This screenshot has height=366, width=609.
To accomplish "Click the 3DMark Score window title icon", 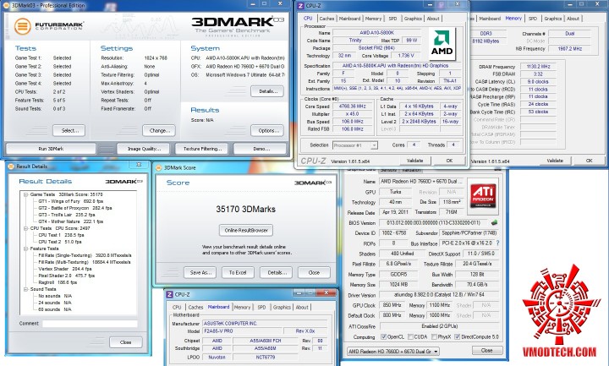I will point(158,167).
